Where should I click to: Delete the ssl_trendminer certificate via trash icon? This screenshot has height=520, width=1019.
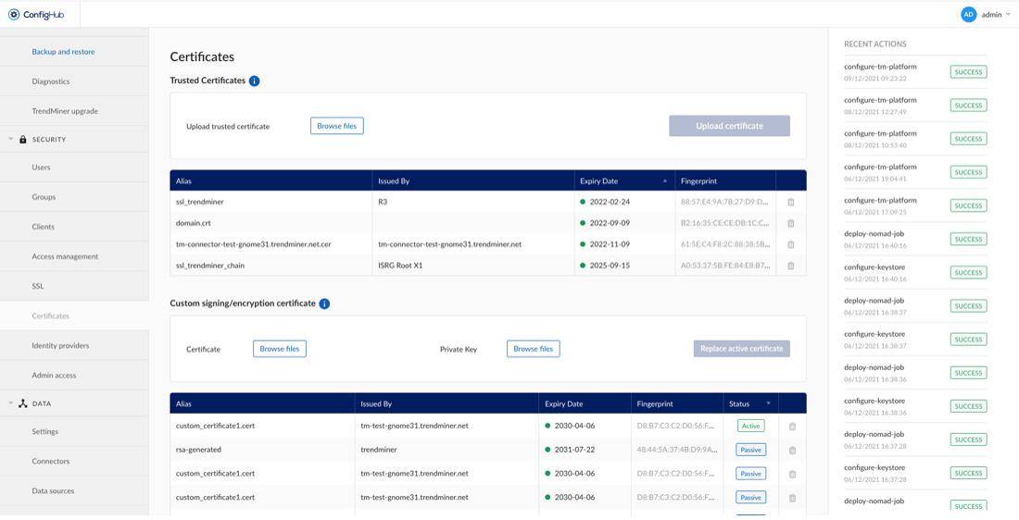click(790, 202)
